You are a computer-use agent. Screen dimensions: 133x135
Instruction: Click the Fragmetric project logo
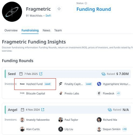(12, 12)
